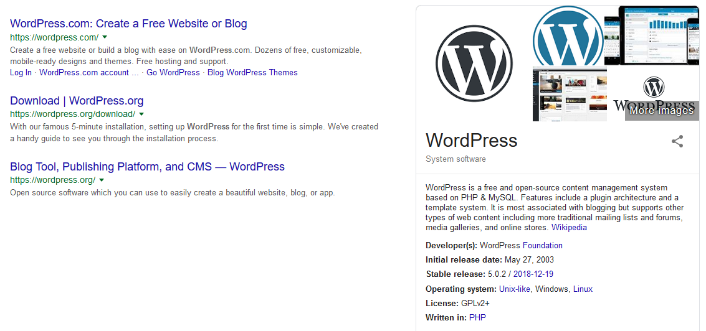Expand the arrow beside https://wordpress.org/download/
This screenshot has width=706, height=331.
point(141,114)
